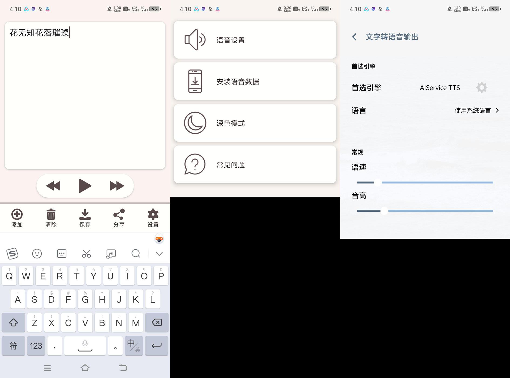Tap the 清除 trash icon

click(51, 214)
